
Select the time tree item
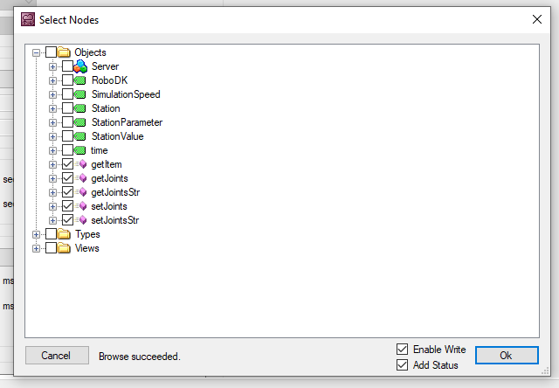click(x=100, y=150)
